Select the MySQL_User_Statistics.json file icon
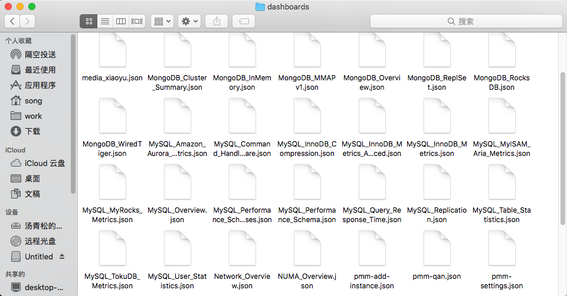567x296 pixels. click(177, 248)
